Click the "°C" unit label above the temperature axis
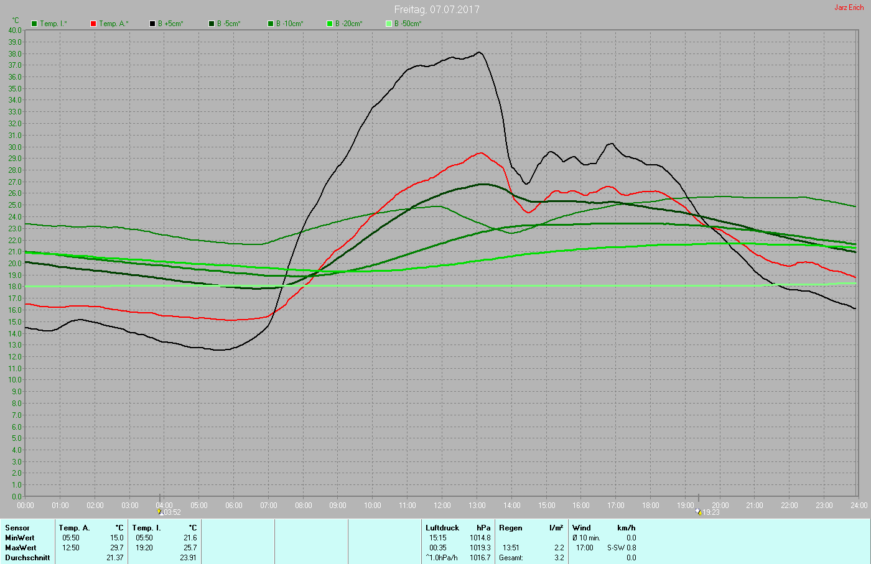Screen dimensions: 871x564 (16, 21)
